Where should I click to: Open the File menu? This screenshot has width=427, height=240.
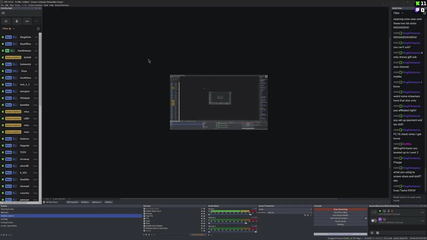2,5
